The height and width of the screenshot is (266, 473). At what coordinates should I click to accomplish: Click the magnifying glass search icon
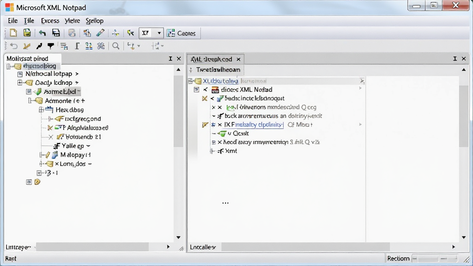point(116,46)
